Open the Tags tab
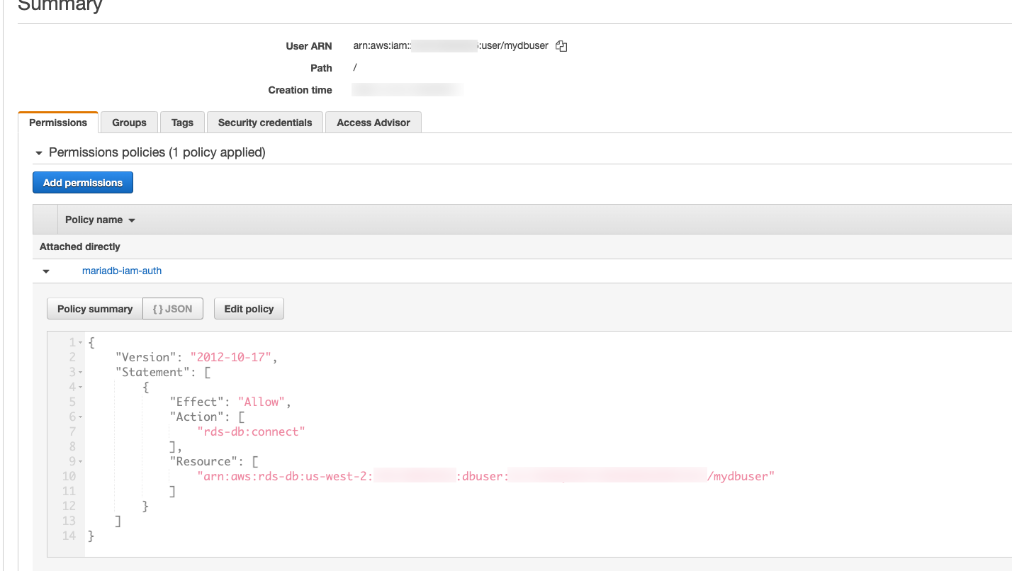The image size is (1012, 571). (182, 123)
